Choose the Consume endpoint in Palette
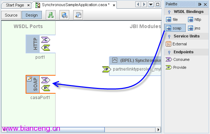The image size is (210, 134). click(x=178, y=59)
